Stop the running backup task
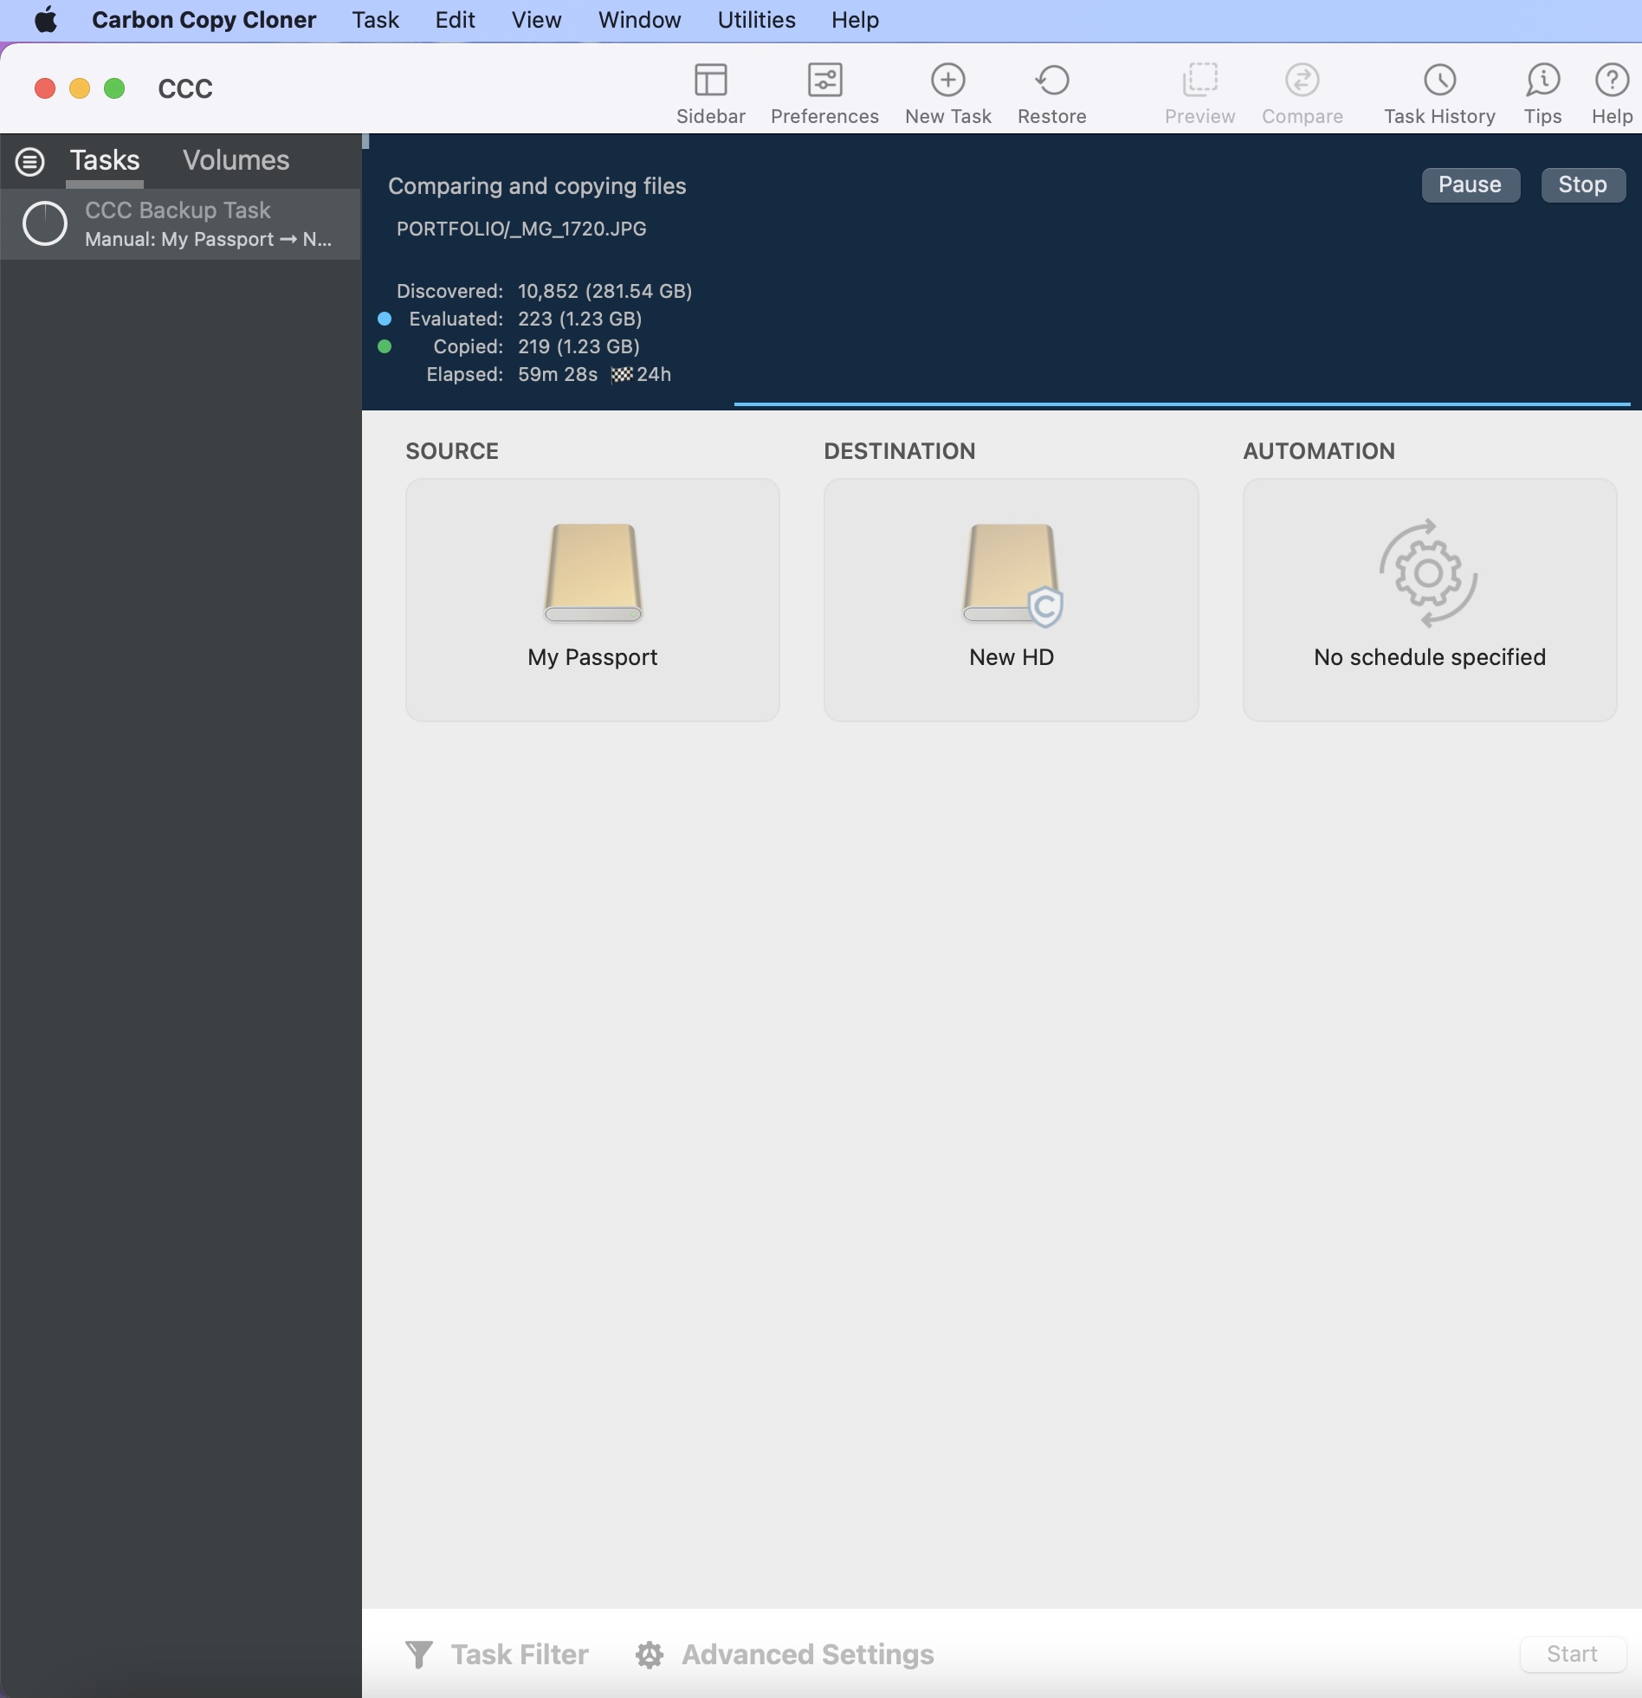Screen dimensions: 1642x1698 coord(1582,184)
